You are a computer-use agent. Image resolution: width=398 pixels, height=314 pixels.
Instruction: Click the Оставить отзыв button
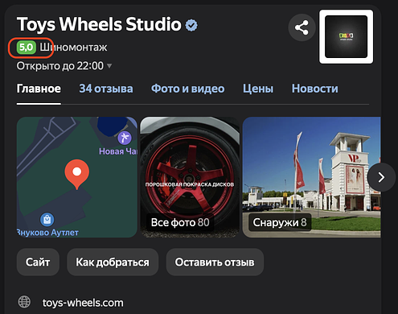coord(215,262)
